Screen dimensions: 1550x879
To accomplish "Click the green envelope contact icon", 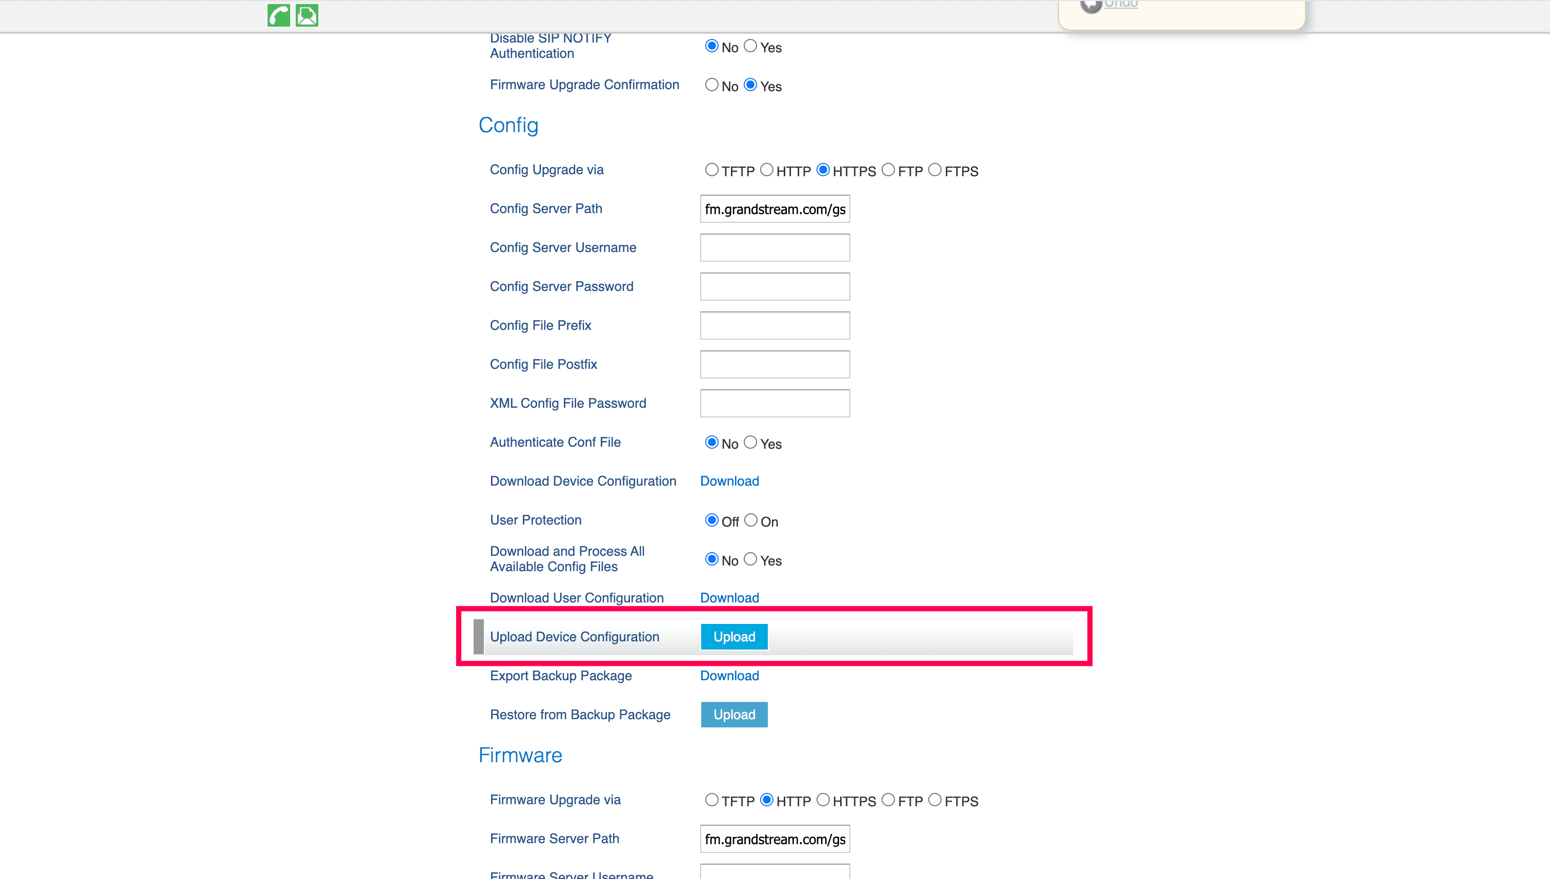I will pyautogui.click(x=307, y=15).
